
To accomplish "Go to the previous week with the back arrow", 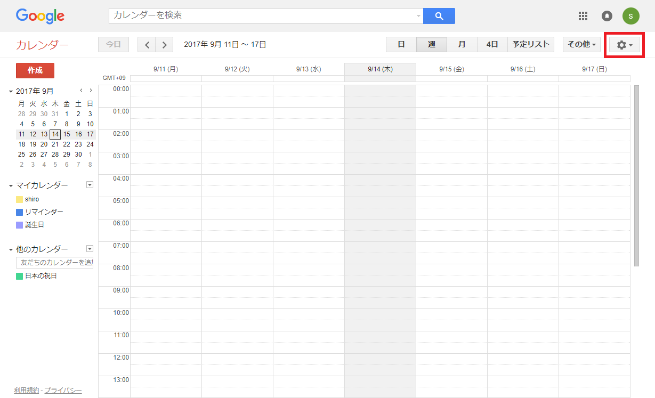I will point(147,44).
